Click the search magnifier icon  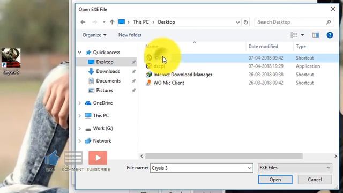coord(329,22)
